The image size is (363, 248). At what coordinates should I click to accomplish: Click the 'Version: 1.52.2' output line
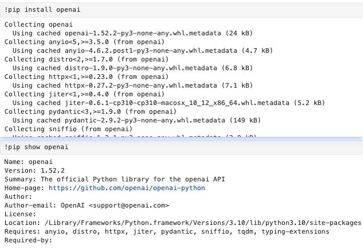(34, 171)
